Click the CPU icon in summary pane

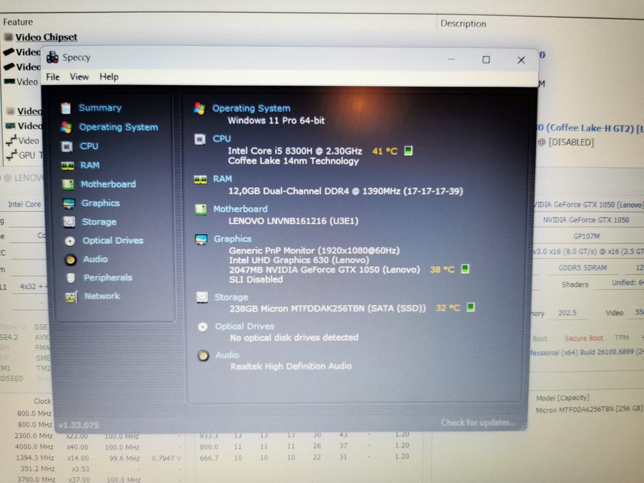pos(200,140)
